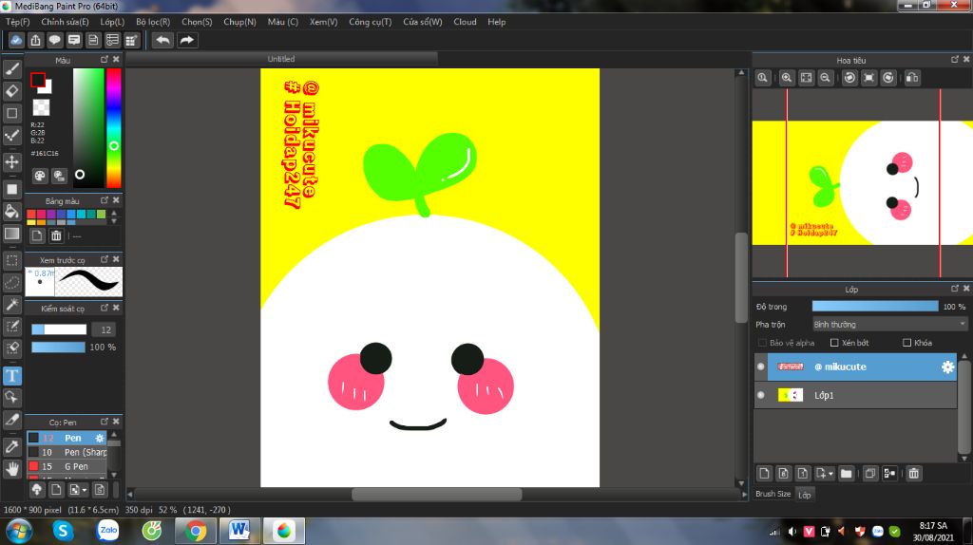Select the Bucket fill tool
Screen dimensions: 973x545
coord(12,210)
